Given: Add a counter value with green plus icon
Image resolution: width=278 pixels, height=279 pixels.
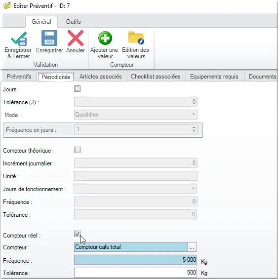Looking at the screenshot, I should [x=105, y=38].
